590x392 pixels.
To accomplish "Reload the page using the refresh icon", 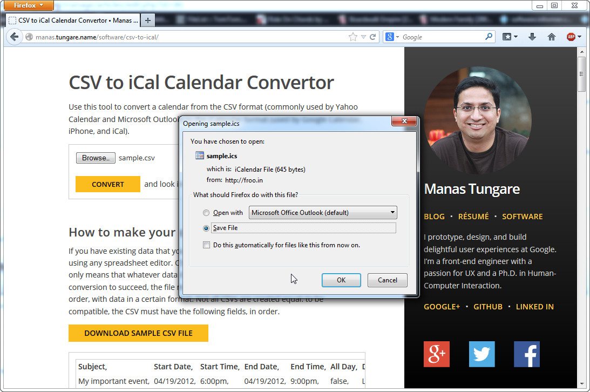I will (x=373, y=37).
